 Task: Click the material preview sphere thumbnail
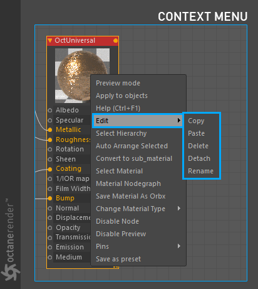click(x=82, y=75)
